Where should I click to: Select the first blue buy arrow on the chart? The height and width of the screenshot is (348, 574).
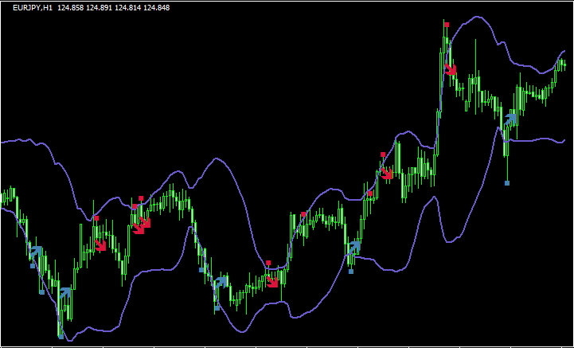click(35, 252)
